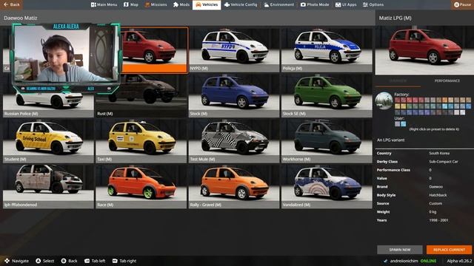Select the NYPD (M) configuration

[234, 50]
